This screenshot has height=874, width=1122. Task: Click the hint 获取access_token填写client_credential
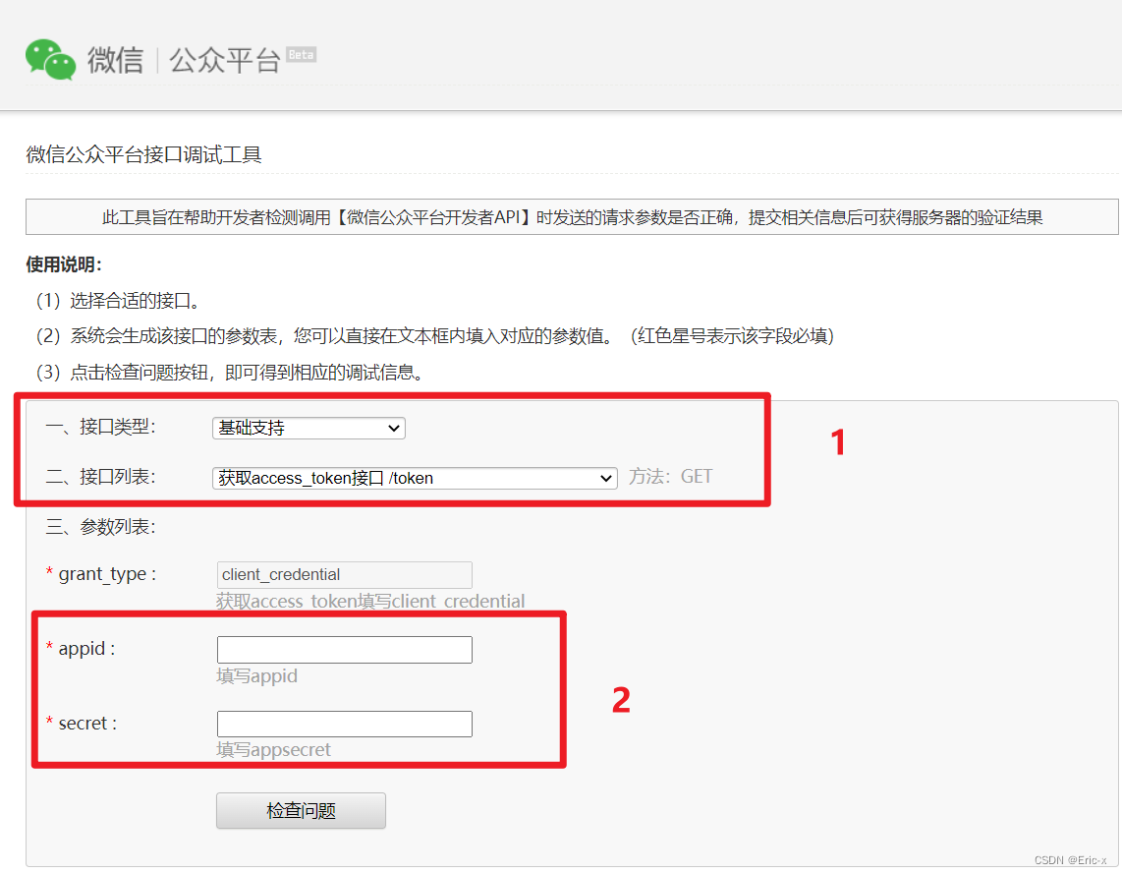pyautogui.click(x=370, y=602)
